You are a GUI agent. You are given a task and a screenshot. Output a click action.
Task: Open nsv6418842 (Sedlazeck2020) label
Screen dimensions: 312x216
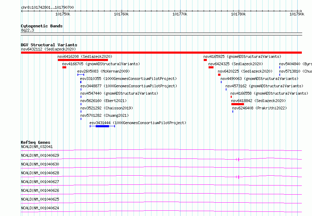click(258, 101)
